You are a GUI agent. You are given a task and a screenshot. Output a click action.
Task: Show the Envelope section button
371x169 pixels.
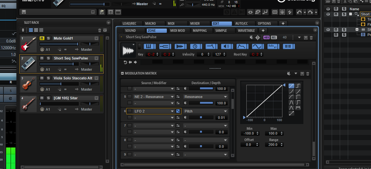click(x=242, y=46)
